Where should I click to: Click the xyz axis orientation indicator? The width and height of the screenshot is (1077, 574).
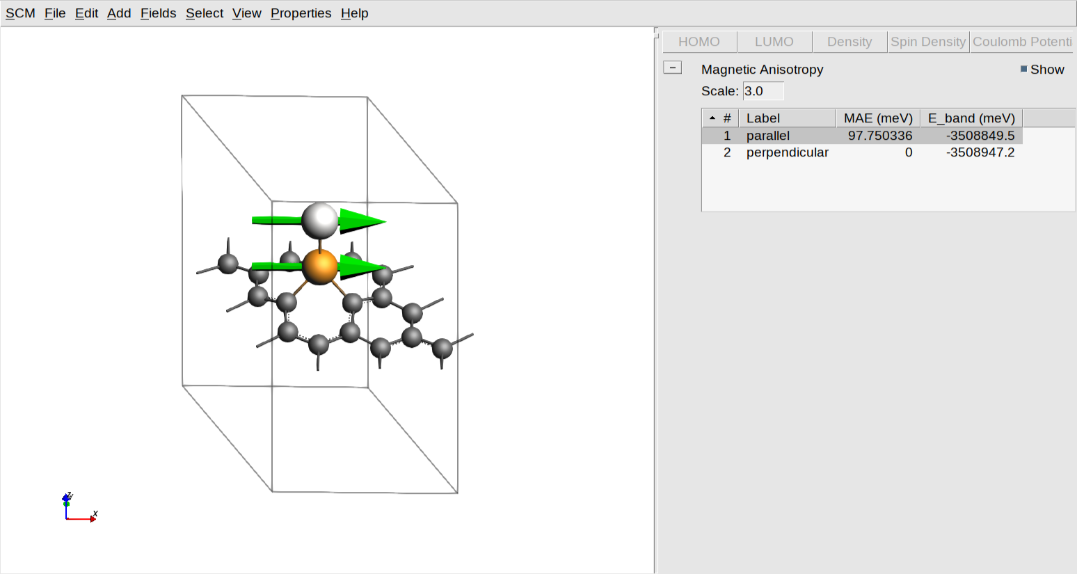point(78,509)
